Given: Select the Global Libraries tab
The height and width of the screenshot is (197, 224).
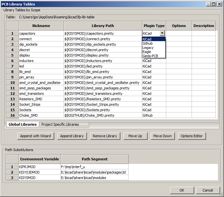Looking at the screenshot, I should click(x=22, y=124).
